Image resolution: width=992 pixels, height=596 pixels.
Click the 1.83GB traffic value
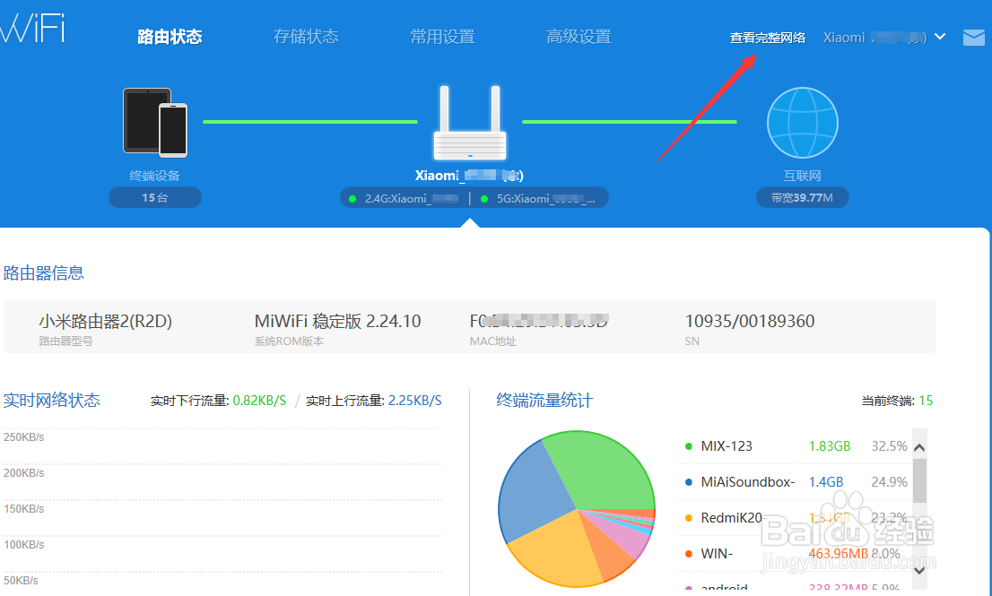pyautogui.click(x=830, y=446)
